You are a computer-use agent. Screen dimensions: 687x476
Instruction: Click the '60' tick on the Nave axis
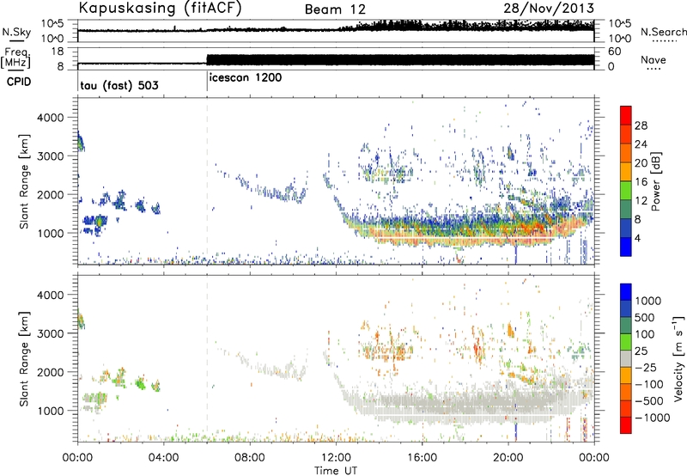click(x=615, y=52)
